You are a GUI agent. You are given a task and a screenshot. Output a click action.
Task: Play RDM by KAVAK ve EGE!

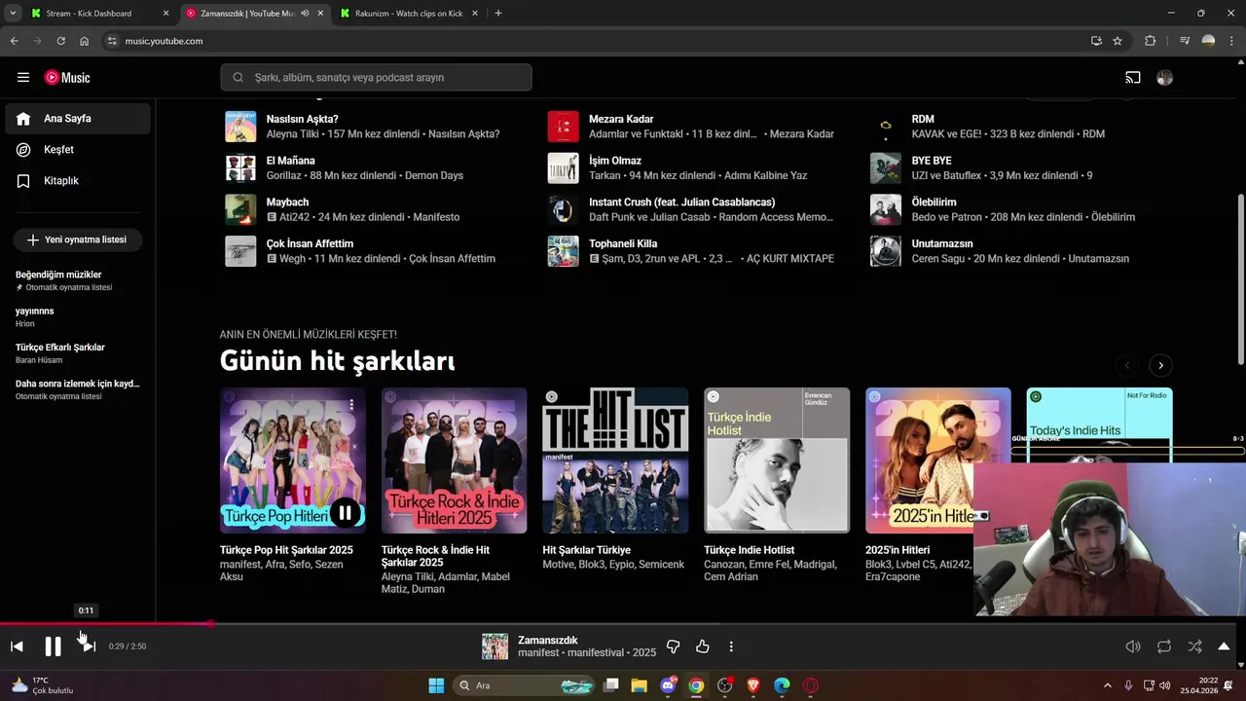coord(886,127)
